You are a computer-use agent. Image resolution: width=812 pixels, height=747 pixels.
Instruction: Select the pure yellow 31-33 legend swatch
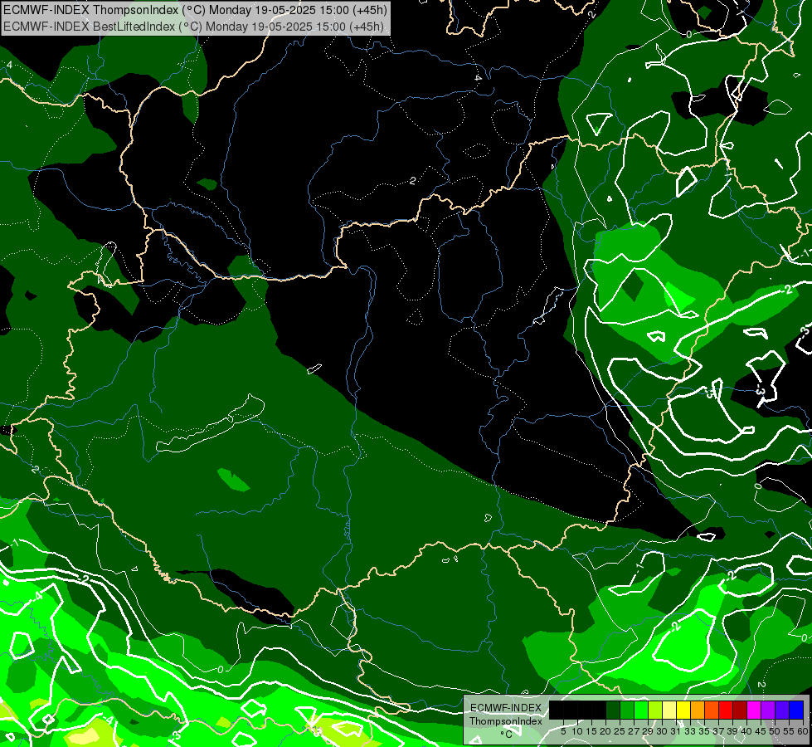pyautogui.click(x=683, y=710)
